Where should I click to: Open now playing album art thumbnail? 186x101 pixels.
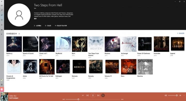click(x=4, y=97)
